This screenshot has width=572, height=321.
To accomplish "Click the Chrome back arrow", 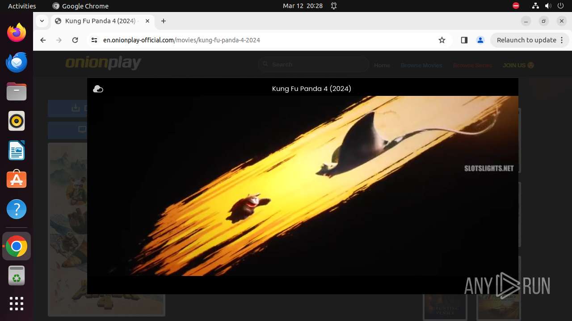I will click(43, 40).
